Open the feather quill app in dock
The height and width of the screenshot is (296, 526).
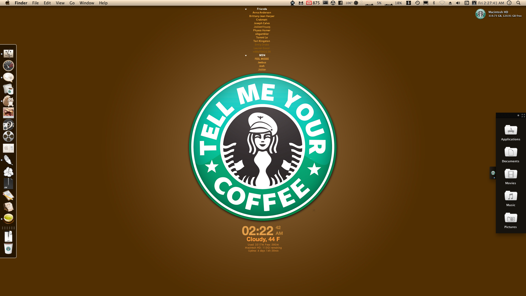click(8, 160)
